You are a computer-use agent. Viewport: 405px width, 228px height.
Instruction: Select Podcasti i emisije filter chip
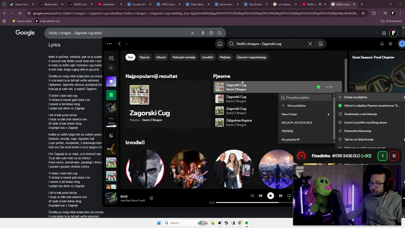click(184, 57)
